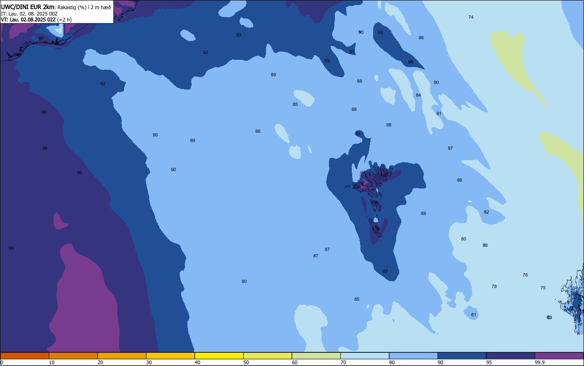Click the humidity value 78 on map

pyautogui.click(x=494, y=287)
